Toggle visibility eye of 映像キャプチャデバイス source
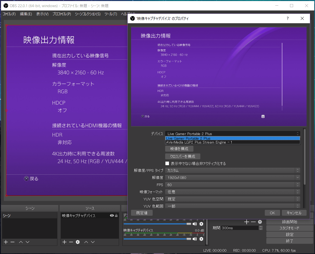Image resolution: width=315 pixels, height=254 pixels. tap(112, 215)
